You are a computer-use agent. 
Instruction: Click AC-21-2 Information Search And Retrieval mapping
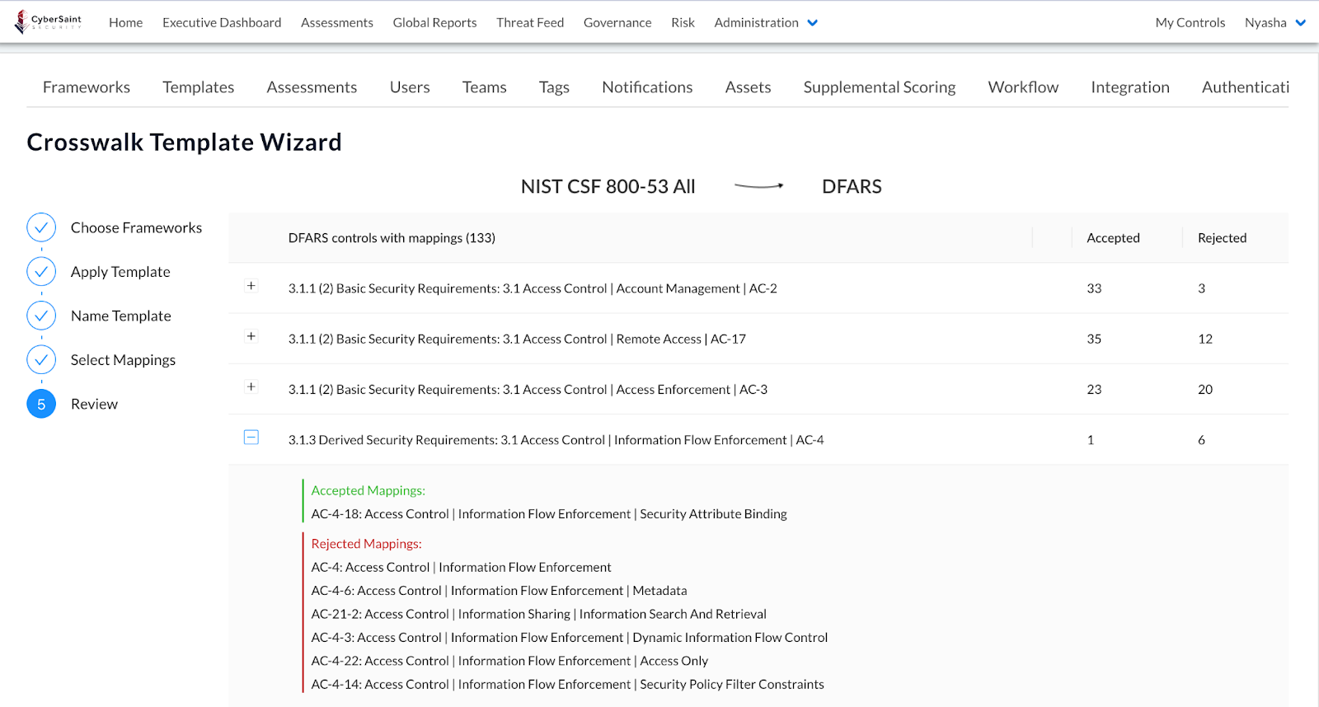point(538,614)
